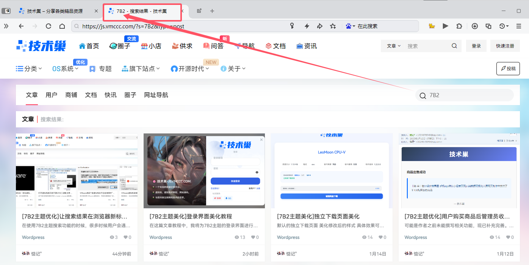The image size is (529, 265).
Task: Switch to the 商铺 results tab
Action: (71, 95)
